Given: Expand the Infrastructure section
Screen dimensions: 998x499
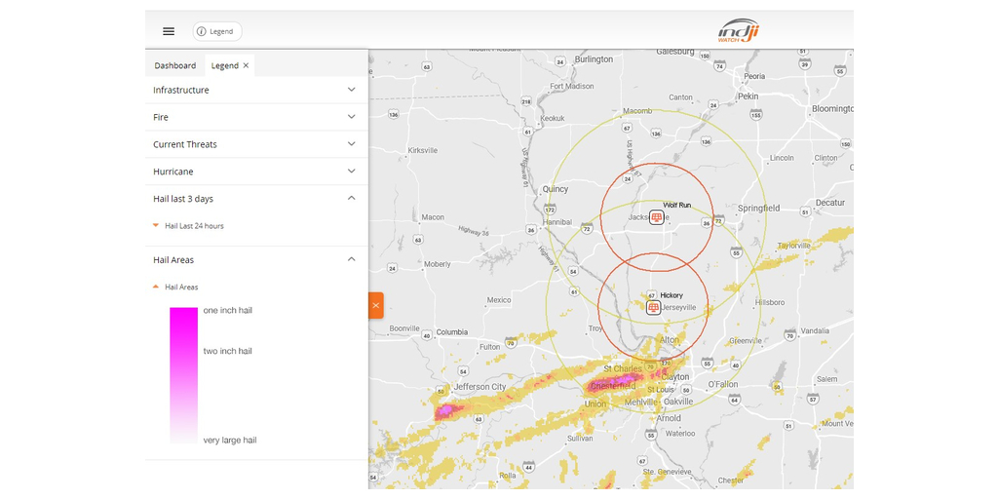Looking at the screenshot, I should (x=352, y=90).
